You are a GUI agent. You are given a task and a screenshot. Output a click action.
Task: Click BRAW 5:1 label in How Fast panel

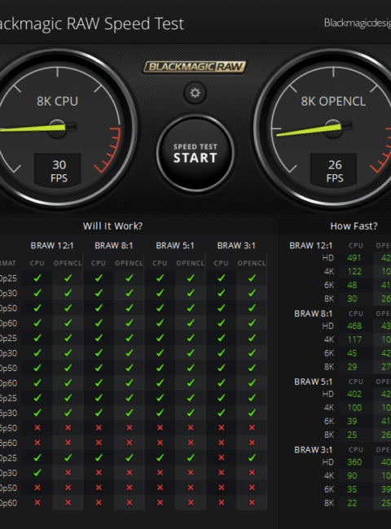point(313,382)
